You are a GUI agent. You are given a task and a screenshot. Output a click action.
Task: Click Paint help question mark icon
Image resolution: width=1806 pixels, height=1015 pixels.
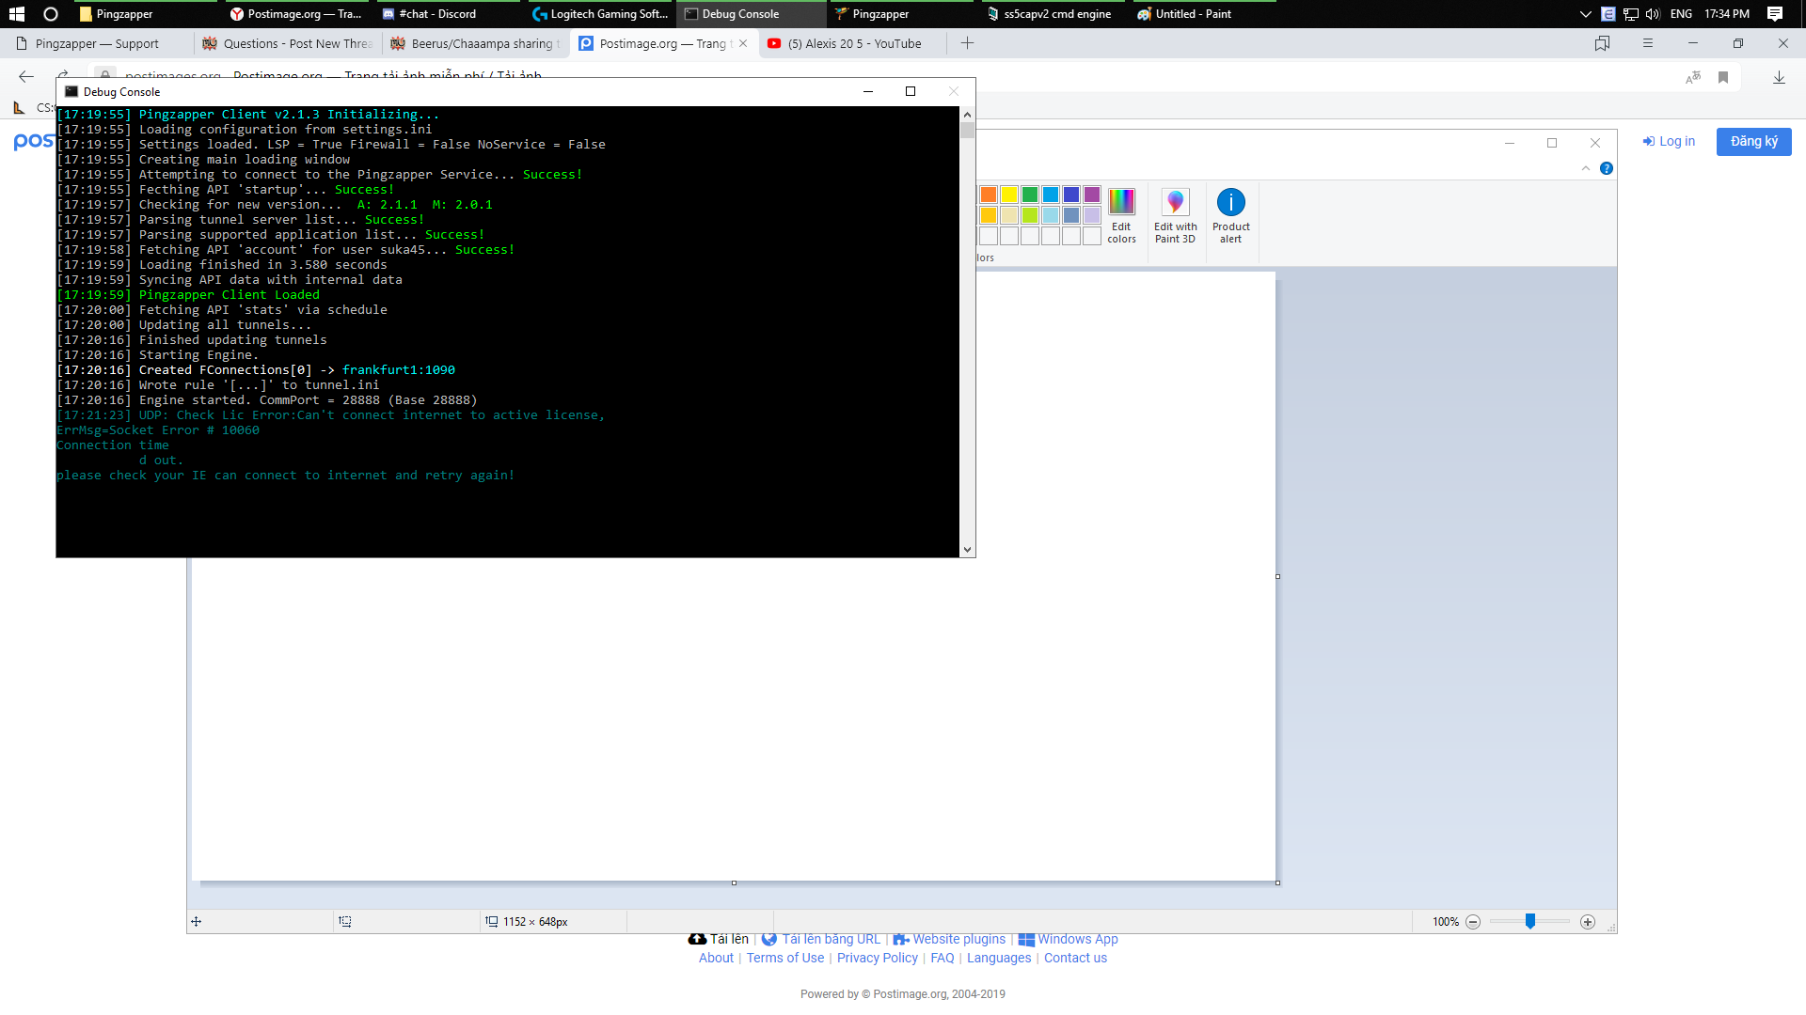[1607, 168]
